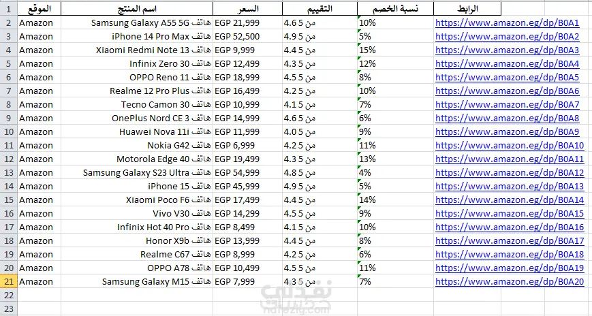Screen dimensions: 592x316
Task: Select the row 1 header
Action: coord(8,9)
